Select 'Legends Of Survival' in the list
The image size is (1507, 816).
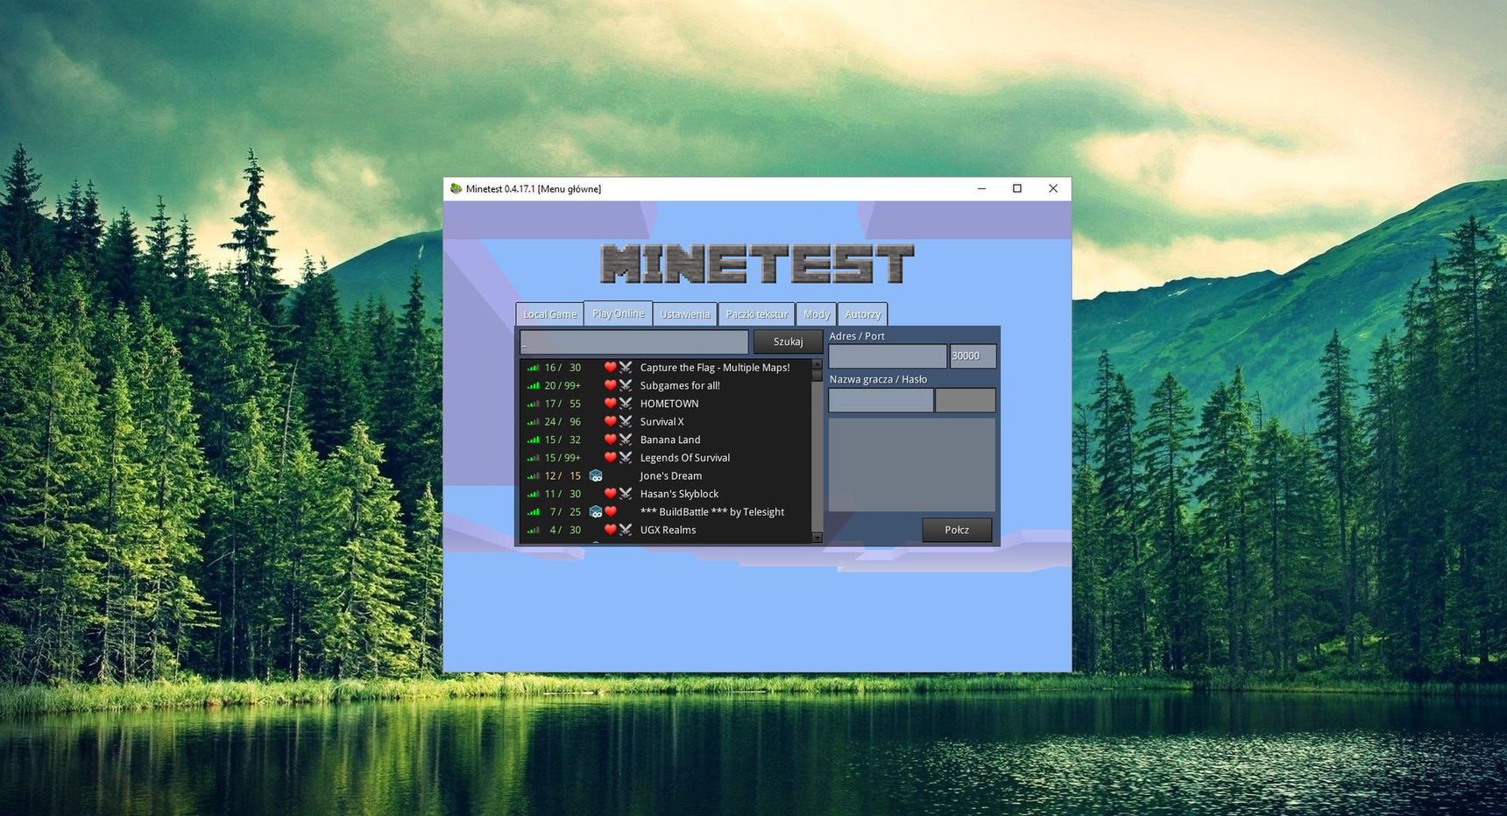(684, 457)
